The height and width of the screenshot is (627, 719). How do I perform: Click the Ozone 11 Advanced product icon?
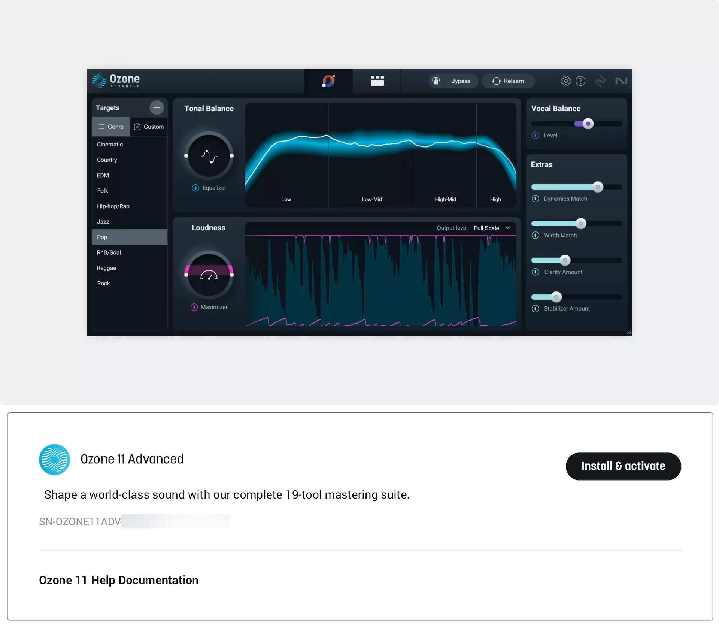[x=54, y=460]
